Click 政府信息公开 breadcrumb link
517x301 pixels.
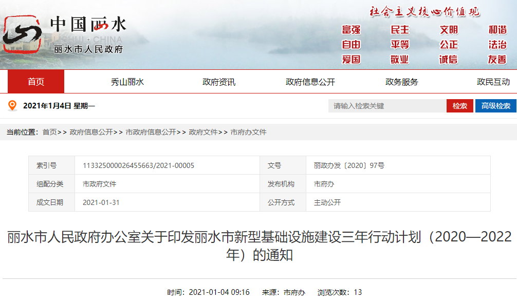tap(91, 132)
